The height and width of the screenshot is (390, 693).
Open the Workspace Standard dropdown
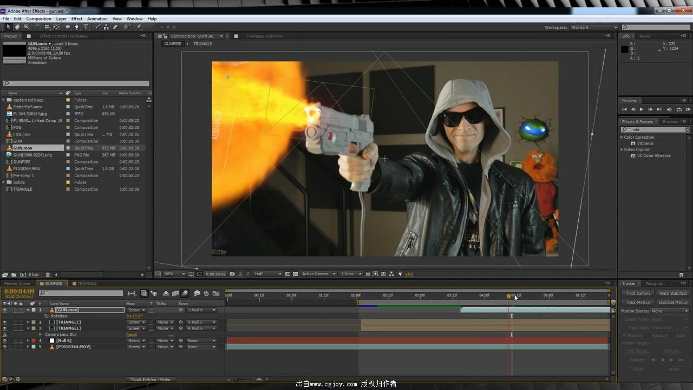[x=593, y=28]
